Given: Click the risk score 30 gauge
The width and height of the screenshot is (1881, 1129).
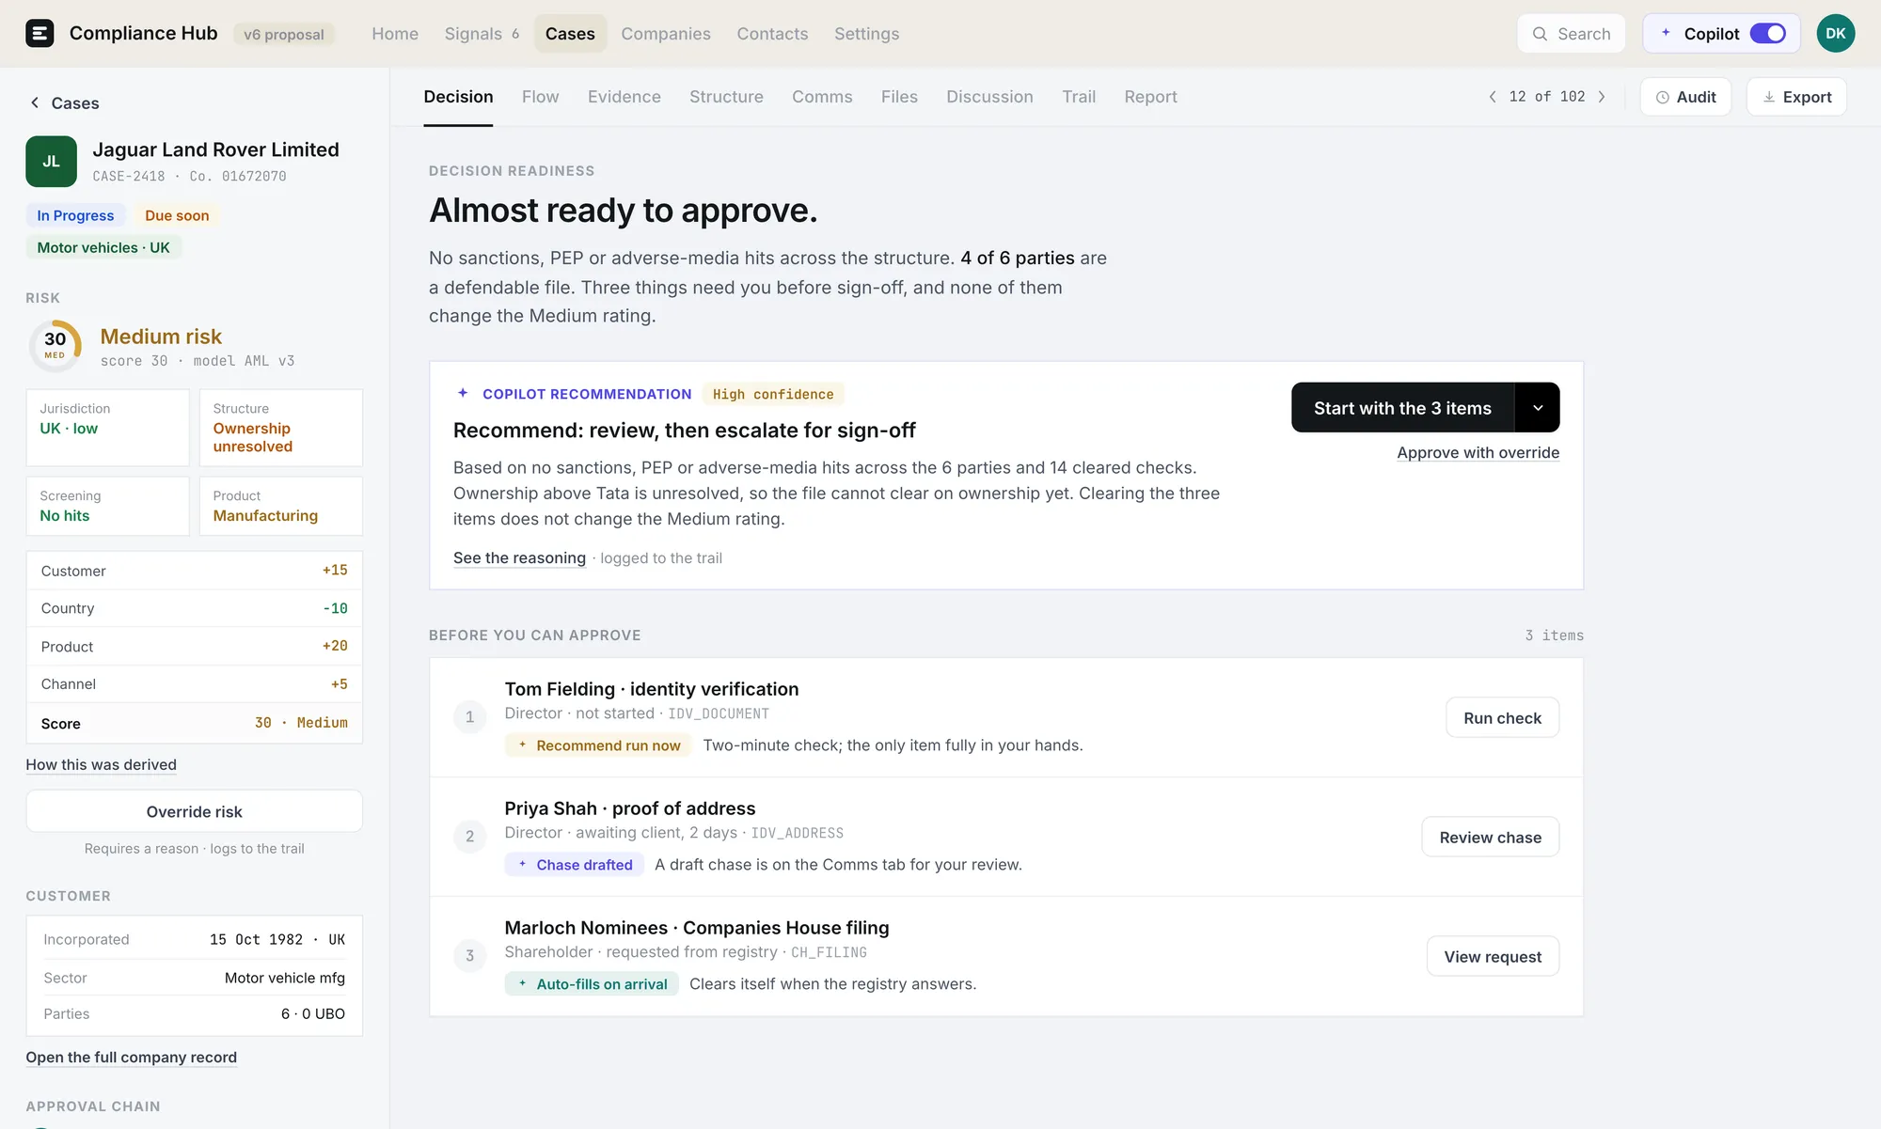Looking at the screenshot, I should [55, 345].
